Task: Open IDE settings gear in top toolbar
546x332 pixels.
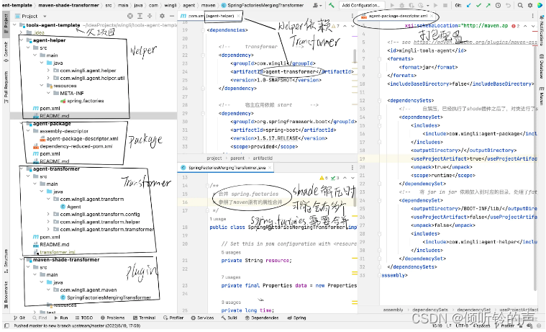Action: tap(530, 5)
